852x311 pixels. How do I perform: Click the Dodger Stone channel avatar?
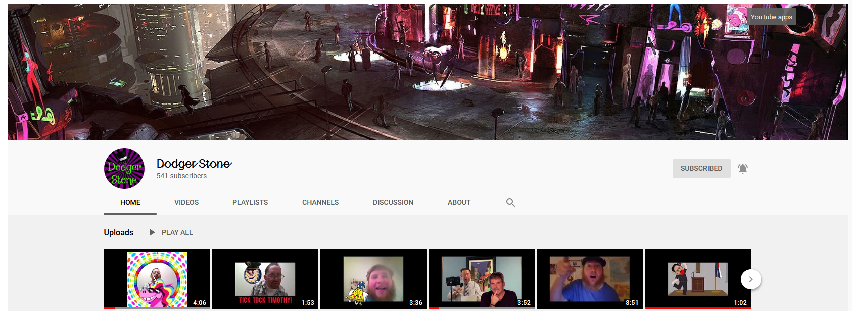click(124, 169)
